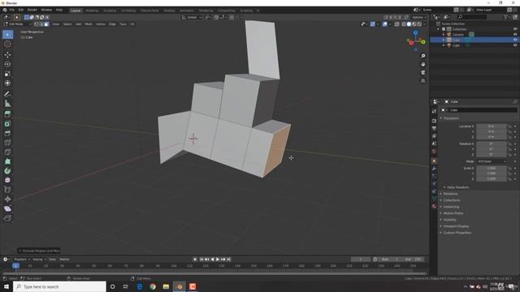Enable edge select mode
520x292 pixels.
coord(41,24)
